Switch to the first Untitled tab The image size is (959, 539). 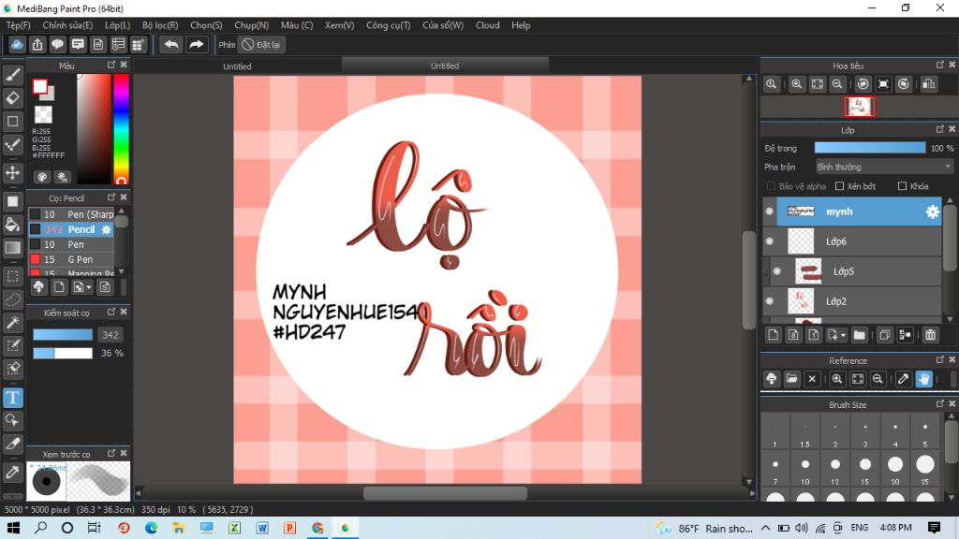click(x=237, y=66)
